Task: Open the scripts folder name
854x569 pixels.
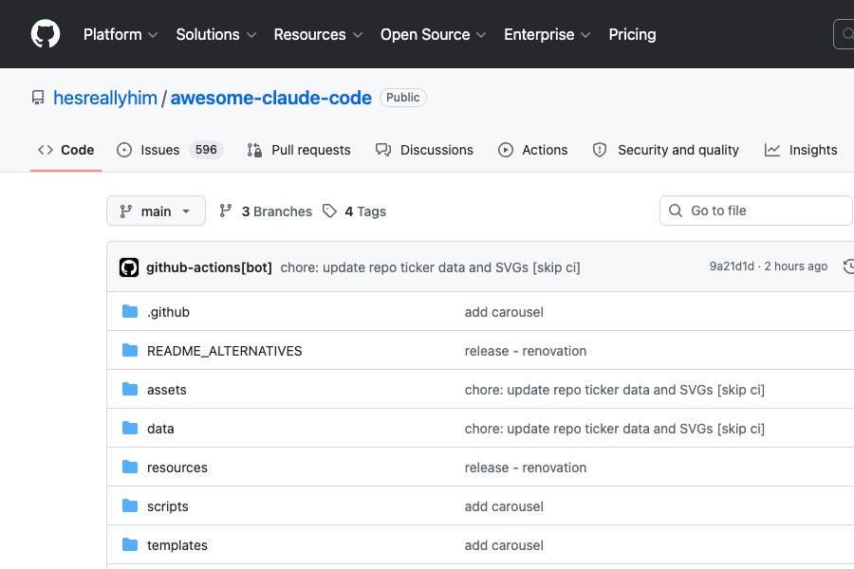Action: pyautogui.click(x=168, y=506)
